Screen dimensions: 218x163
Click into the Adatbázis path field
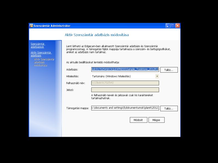(125, 69)
